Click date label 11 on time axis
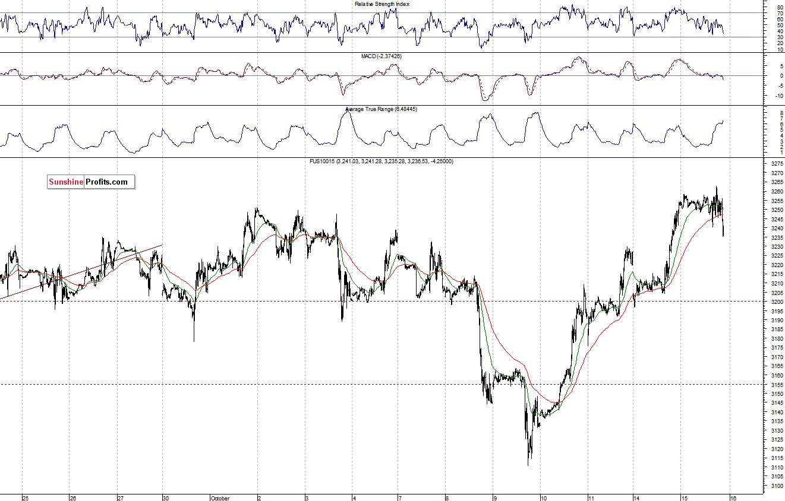Viewport: 785px width, 501px height. click(x=592, y=498)
